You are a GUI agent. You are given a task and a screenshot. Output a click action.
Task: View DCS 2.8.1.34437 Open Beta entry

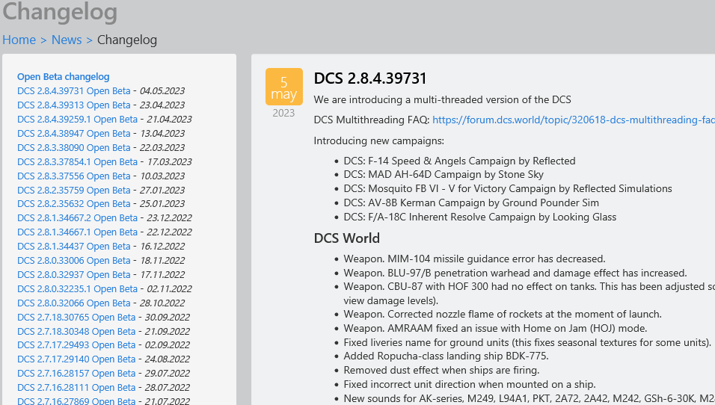(x=74, y=246)
